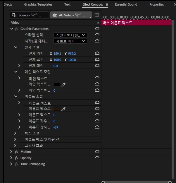Reset 스타일 선택 parameter
The height and width of the screenshot is (183, 176).
coord(97,35)
